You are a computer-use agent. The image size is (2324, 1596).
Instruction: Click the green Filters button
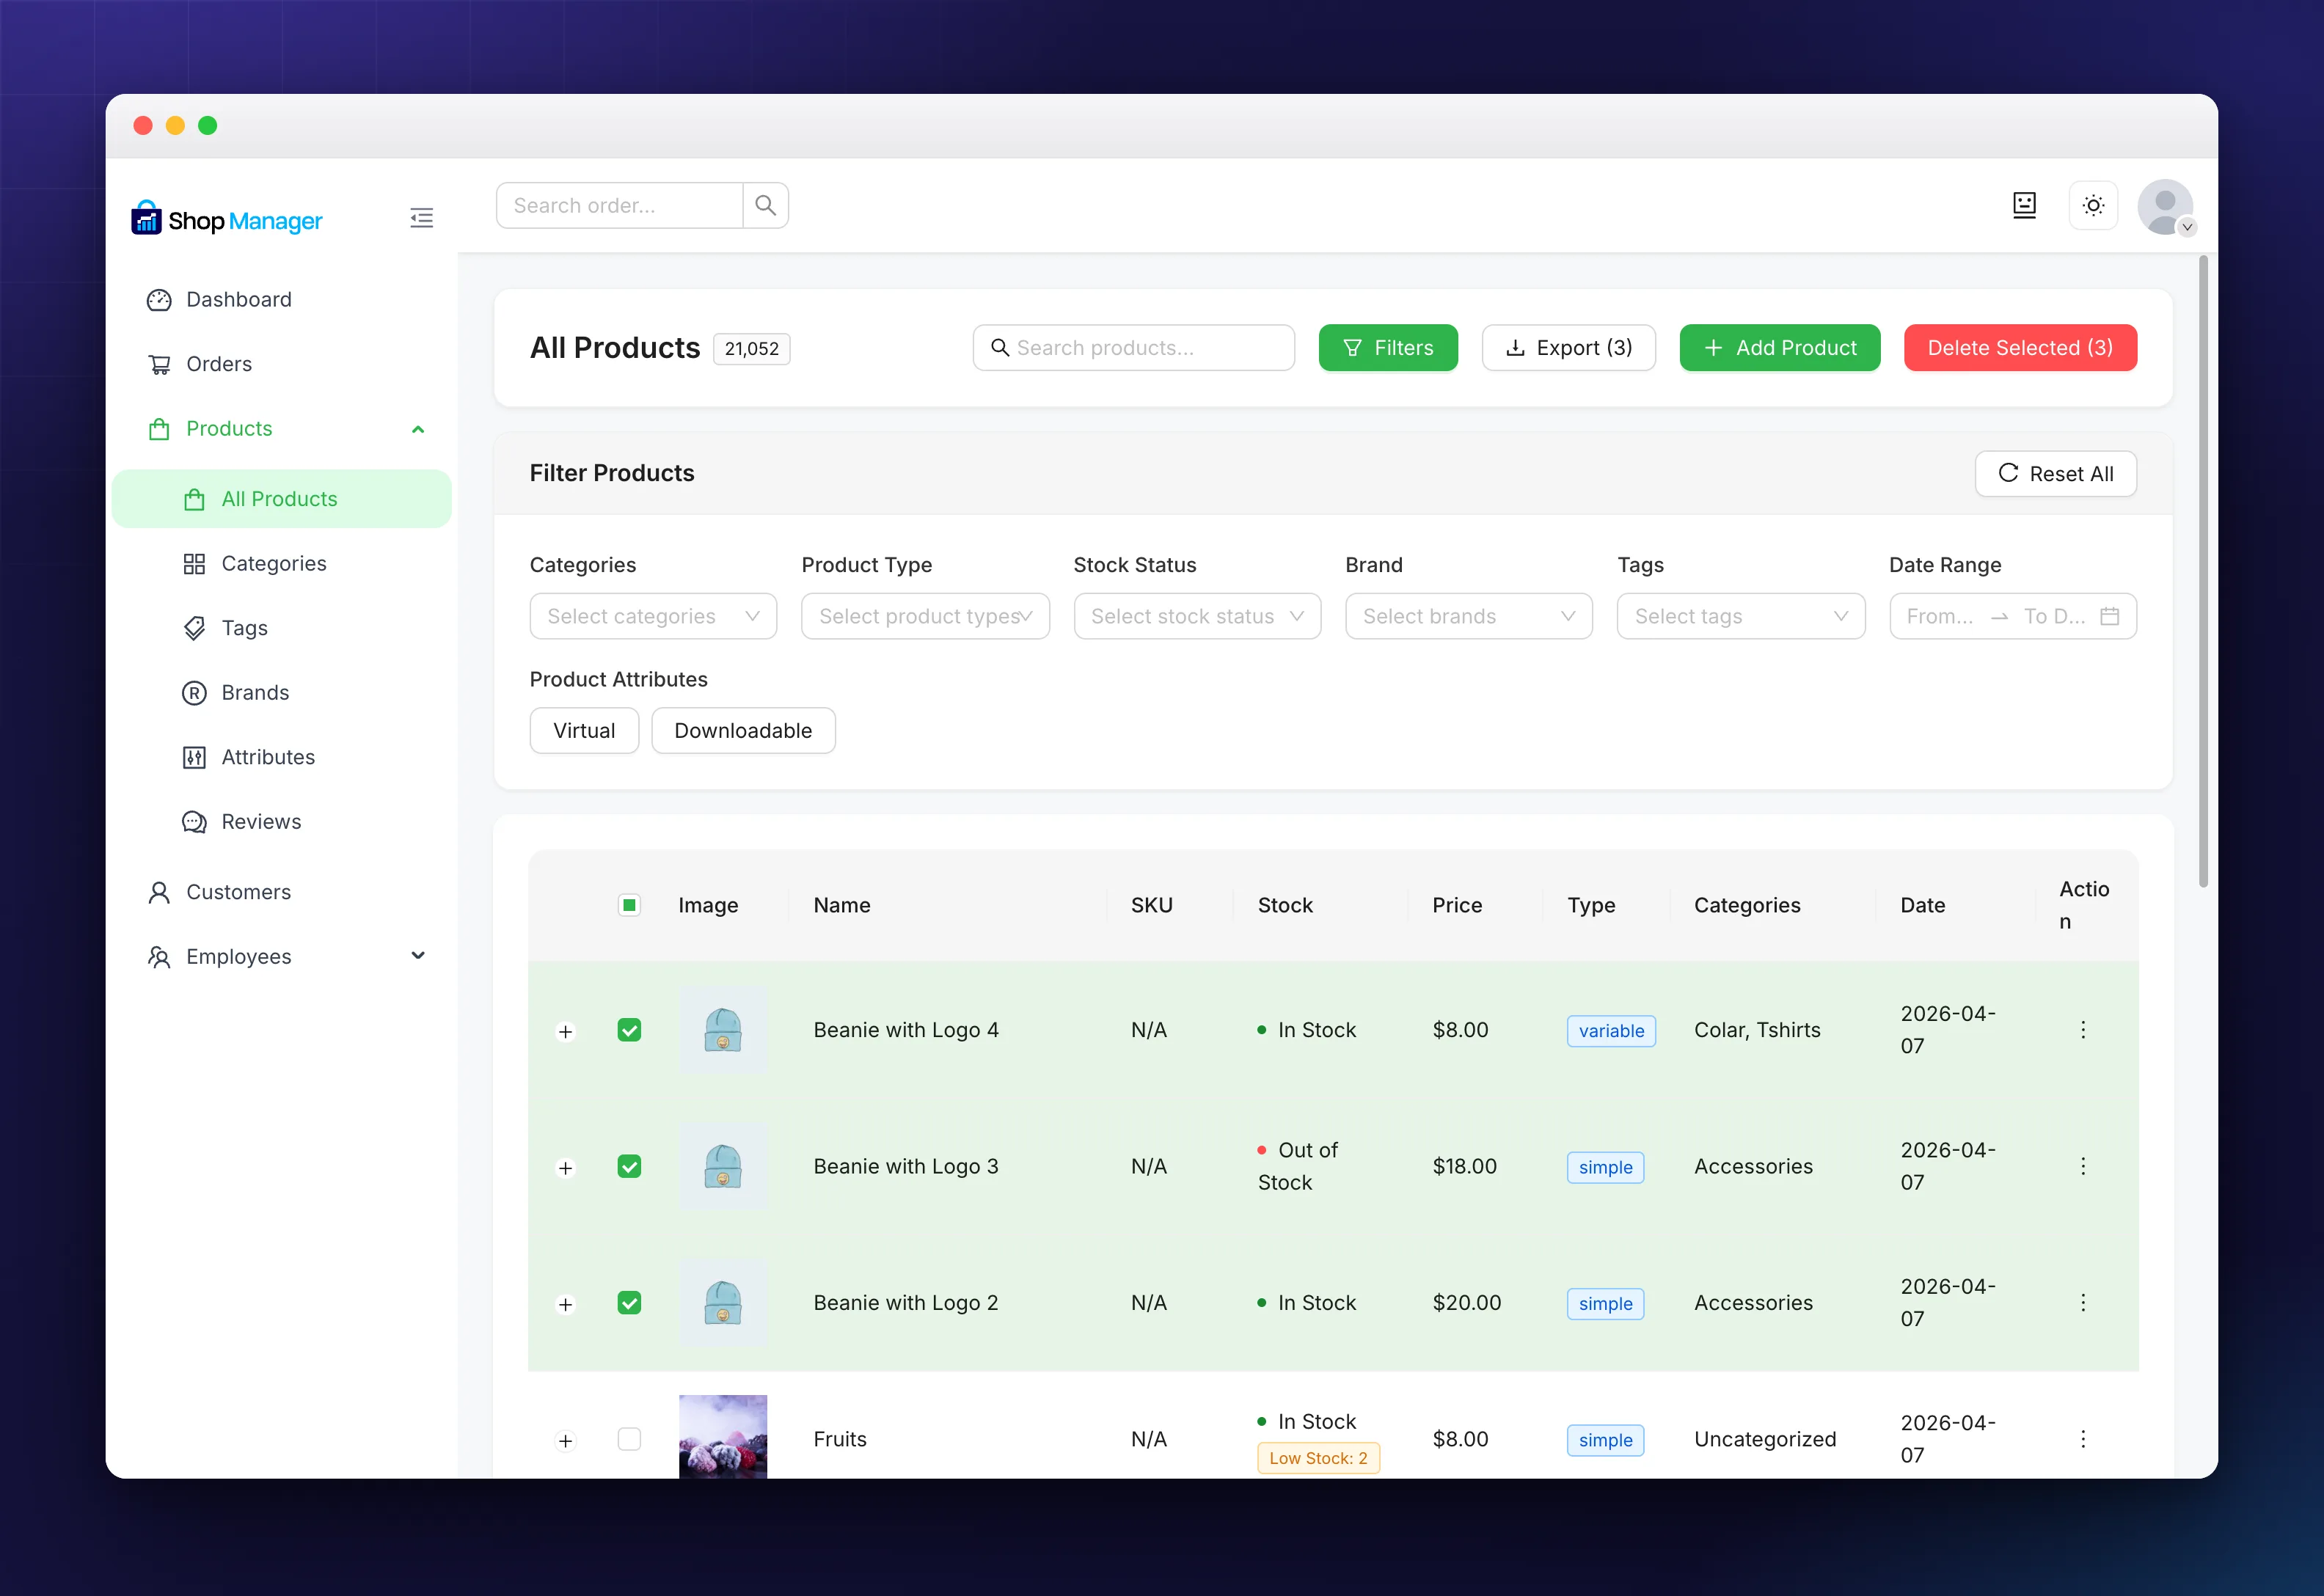(x=1388, y=348)
